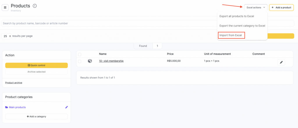The image size is (298, 128).
Task: Open the 10- visit membership product link
Action: click(111, 61)
